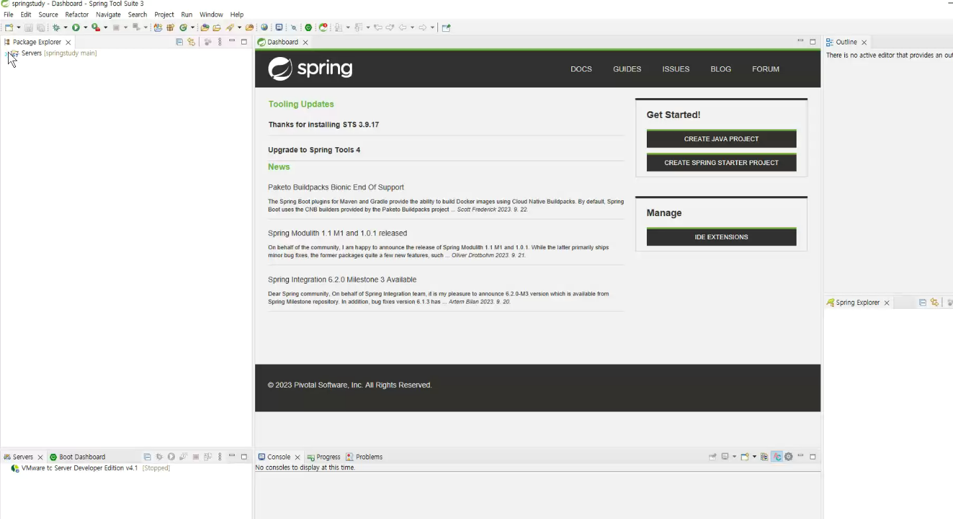Click the Publish to server icon

click(207, 457)
